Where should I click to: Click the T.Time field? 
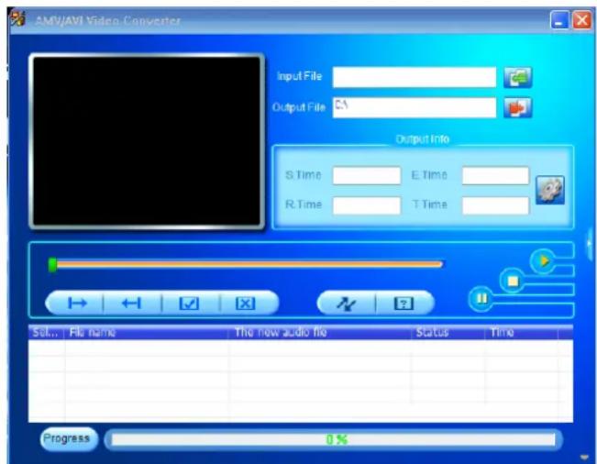click(495, 205)
